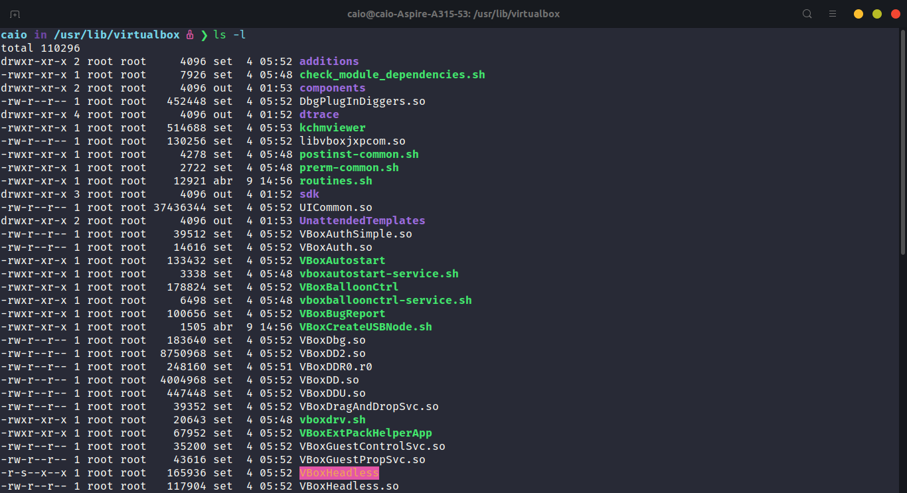Click the terminal vertical scrollbar
Viewport: 907px width, 493px height.
coord(903,143)
